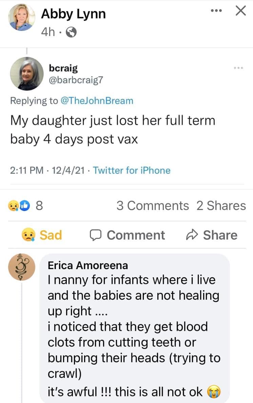Click the globe public-privacy icon
This screenshot has height=403, width=253.
72,32
